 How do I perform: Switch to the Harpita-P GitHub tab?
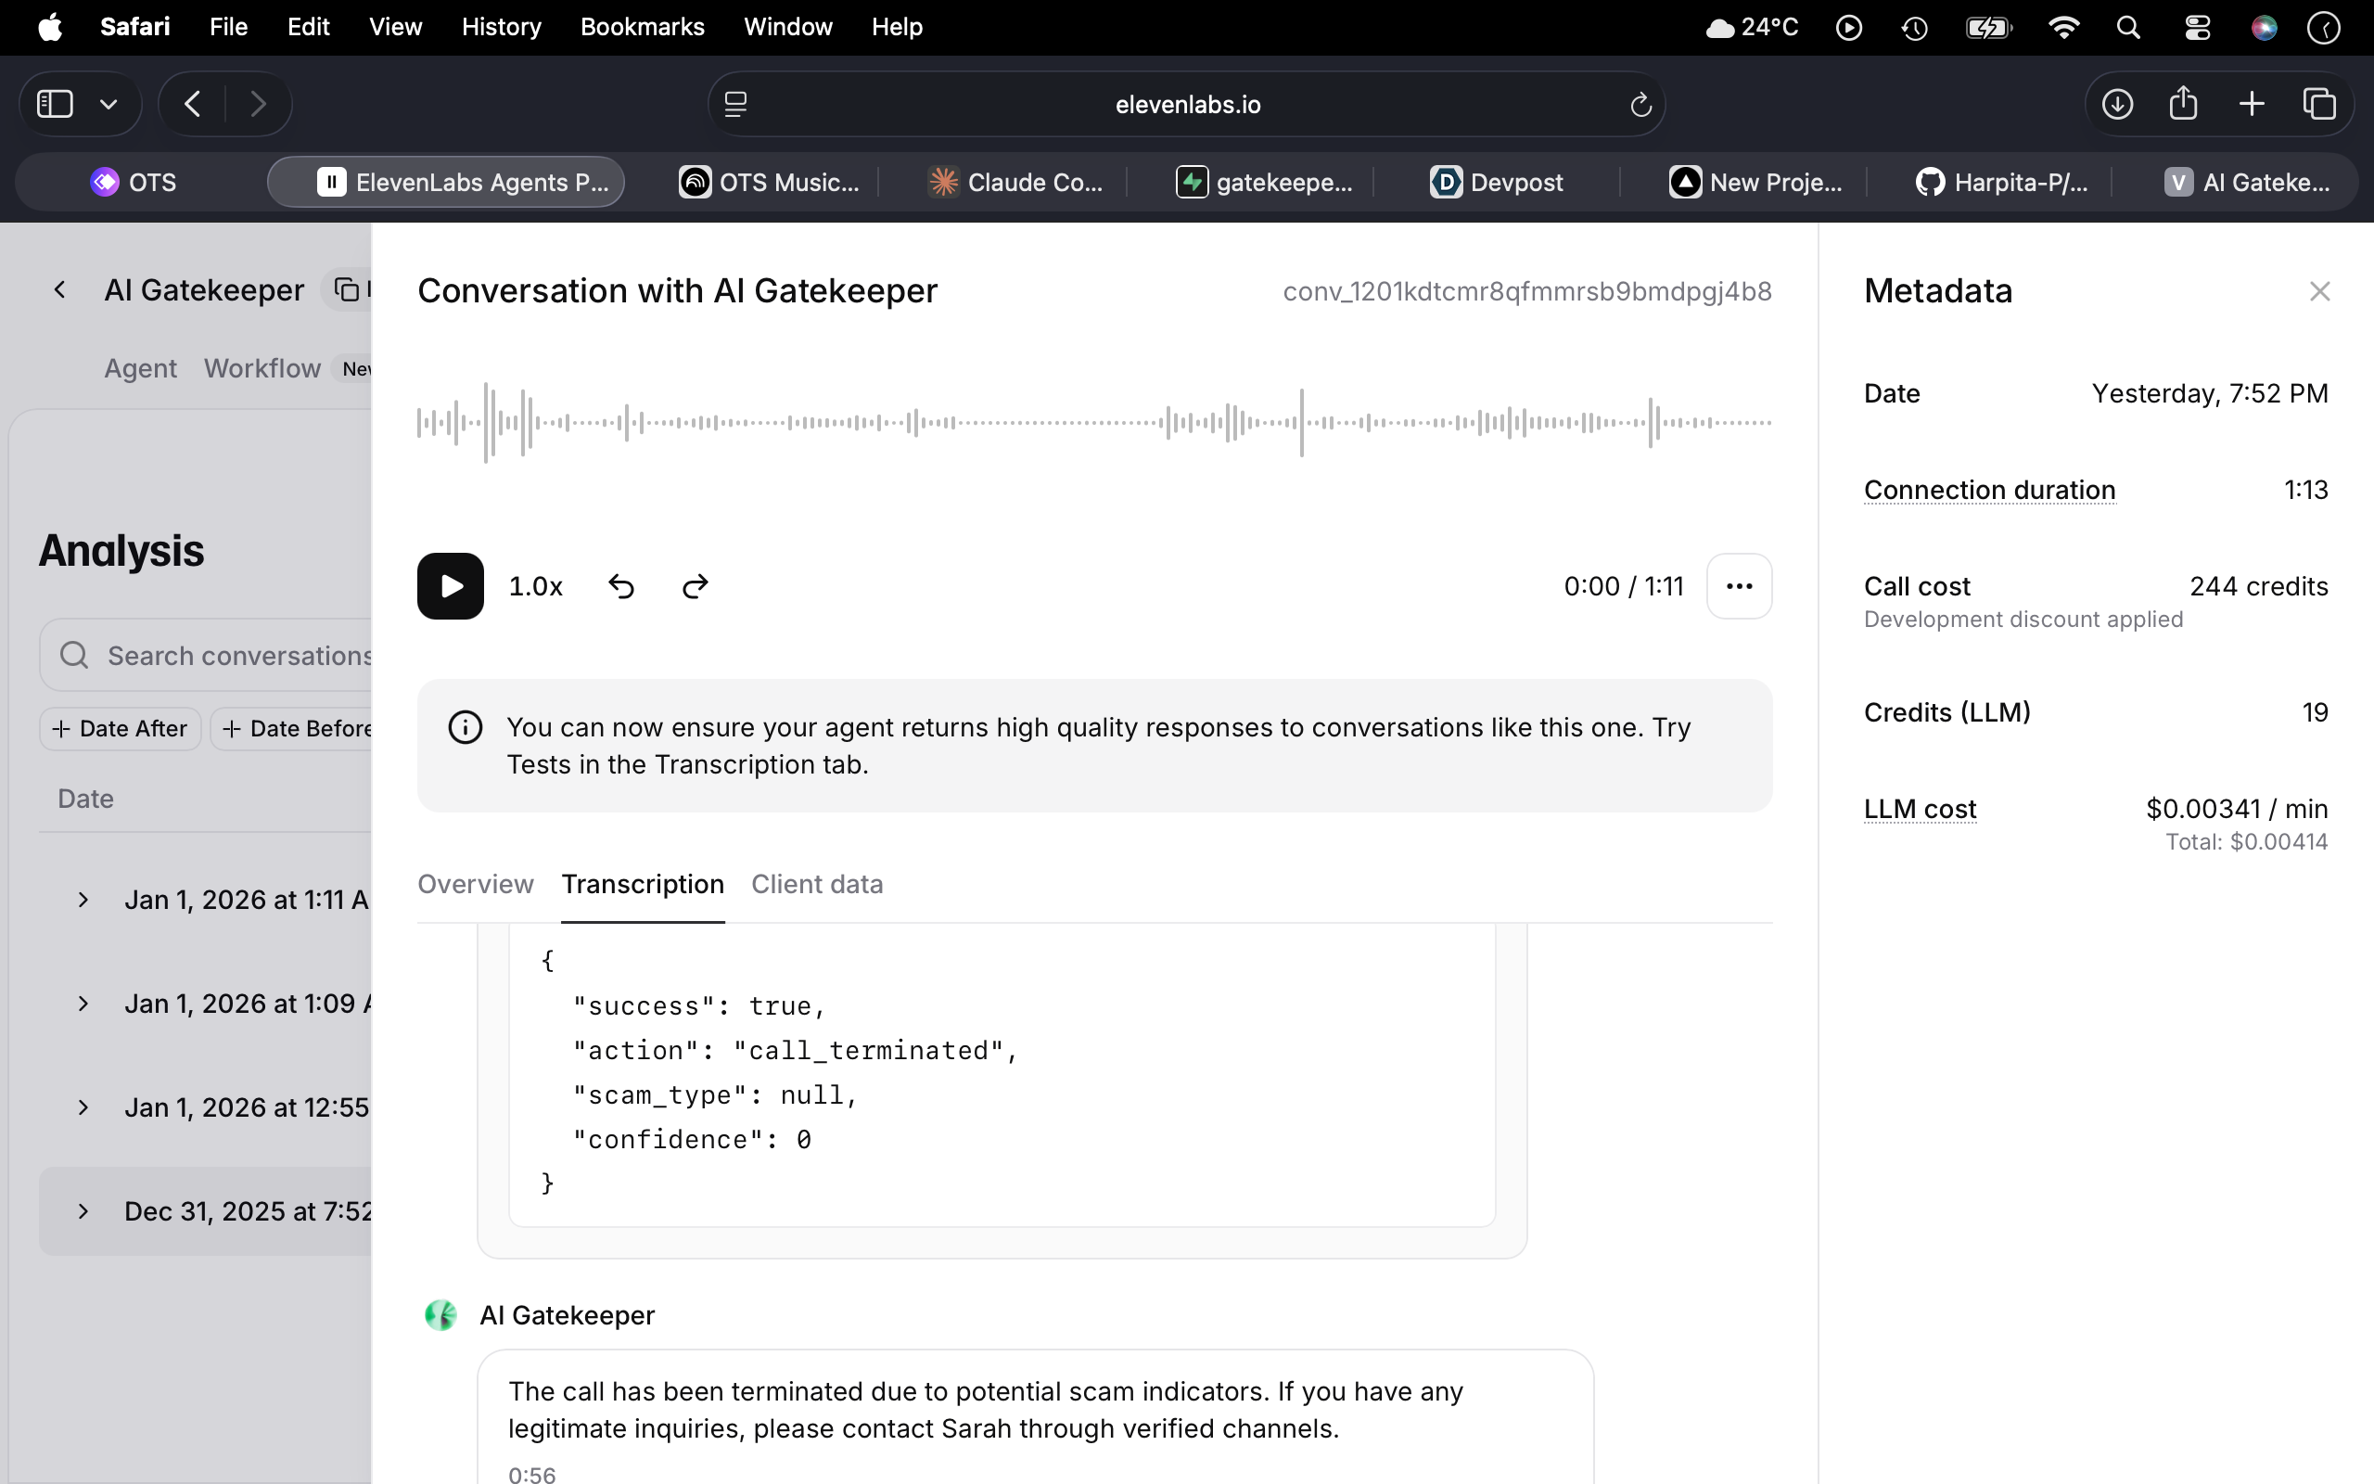pos(2001,183)
